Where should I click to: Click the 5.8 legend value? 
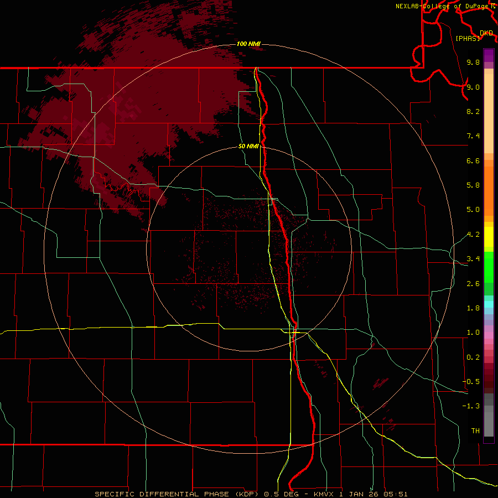473,185
